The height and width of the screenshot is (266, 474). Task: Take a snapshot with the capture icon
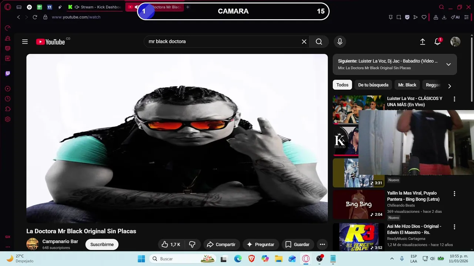pyautogui.click(x=399, y=17)
